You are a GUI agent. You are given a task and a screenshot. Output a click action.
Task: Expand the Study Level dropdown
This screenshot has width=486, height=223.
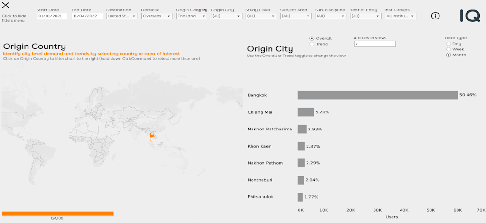coord(262,16)
